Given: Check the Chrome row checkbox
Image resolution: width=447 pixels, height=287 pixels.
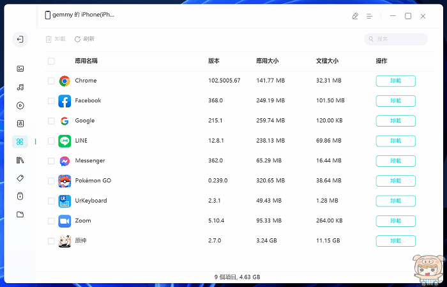Looking at the screenshot, I should click(51, 81).
